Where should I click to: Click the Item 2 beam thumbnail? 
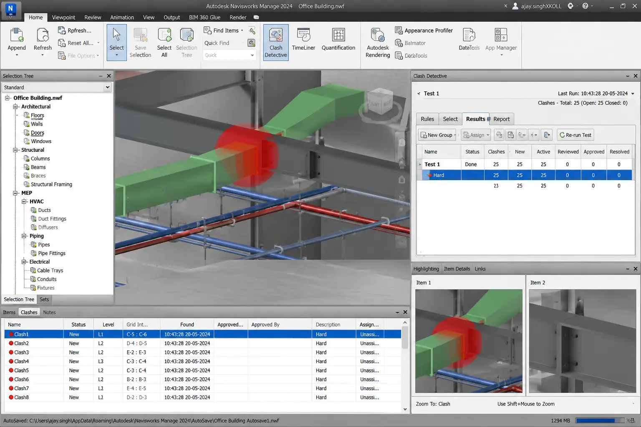[x=583, y=341]
